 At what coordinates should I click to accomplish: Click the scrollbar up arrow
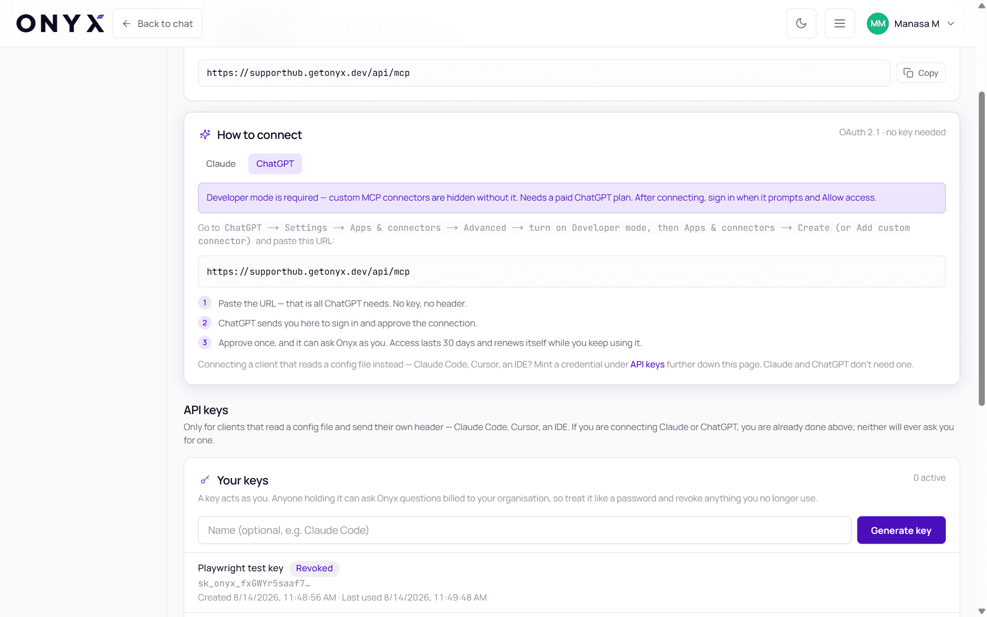tap(981, 6)
